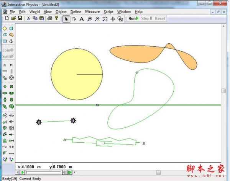
Task: Click the frame slider on tape player
Action: tap(44, 172)
